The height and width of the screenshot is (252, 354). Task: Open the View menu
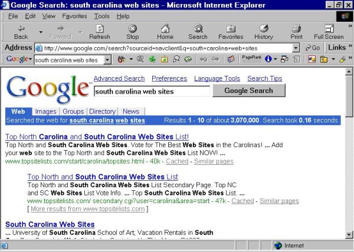tap(49, 16)
